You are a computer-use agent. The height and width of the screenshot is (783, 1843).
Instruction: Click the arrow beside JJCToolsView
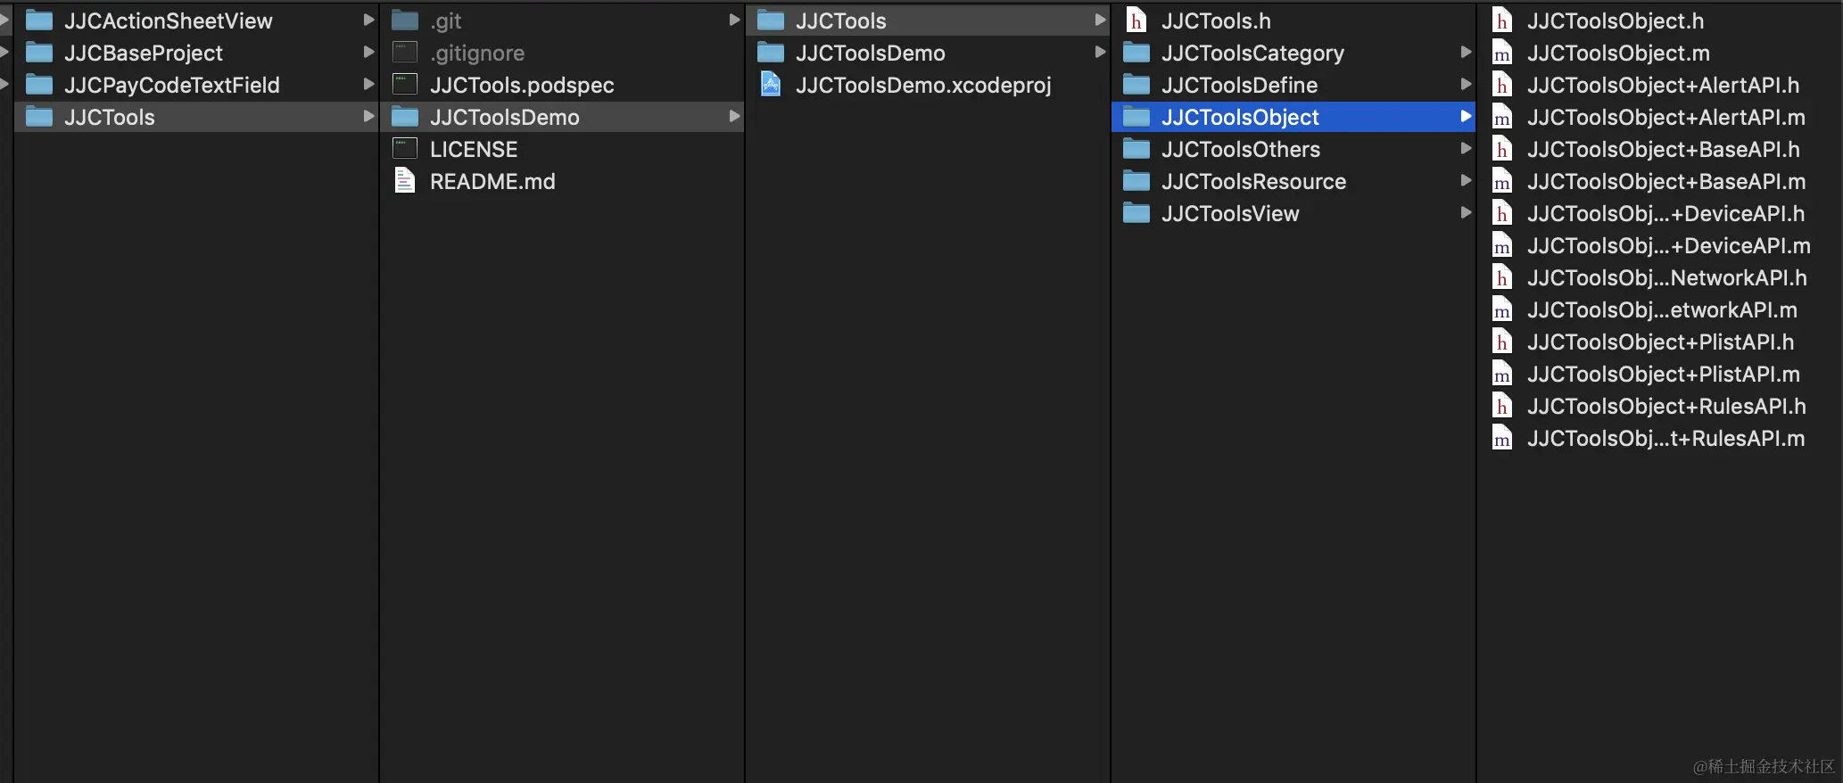[1466, 212]
